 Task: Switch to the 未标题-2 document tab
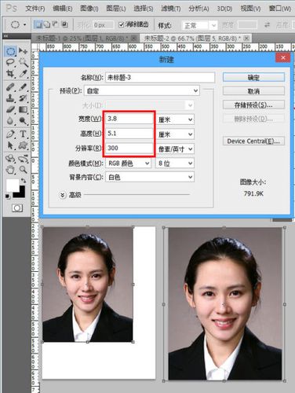192,39
